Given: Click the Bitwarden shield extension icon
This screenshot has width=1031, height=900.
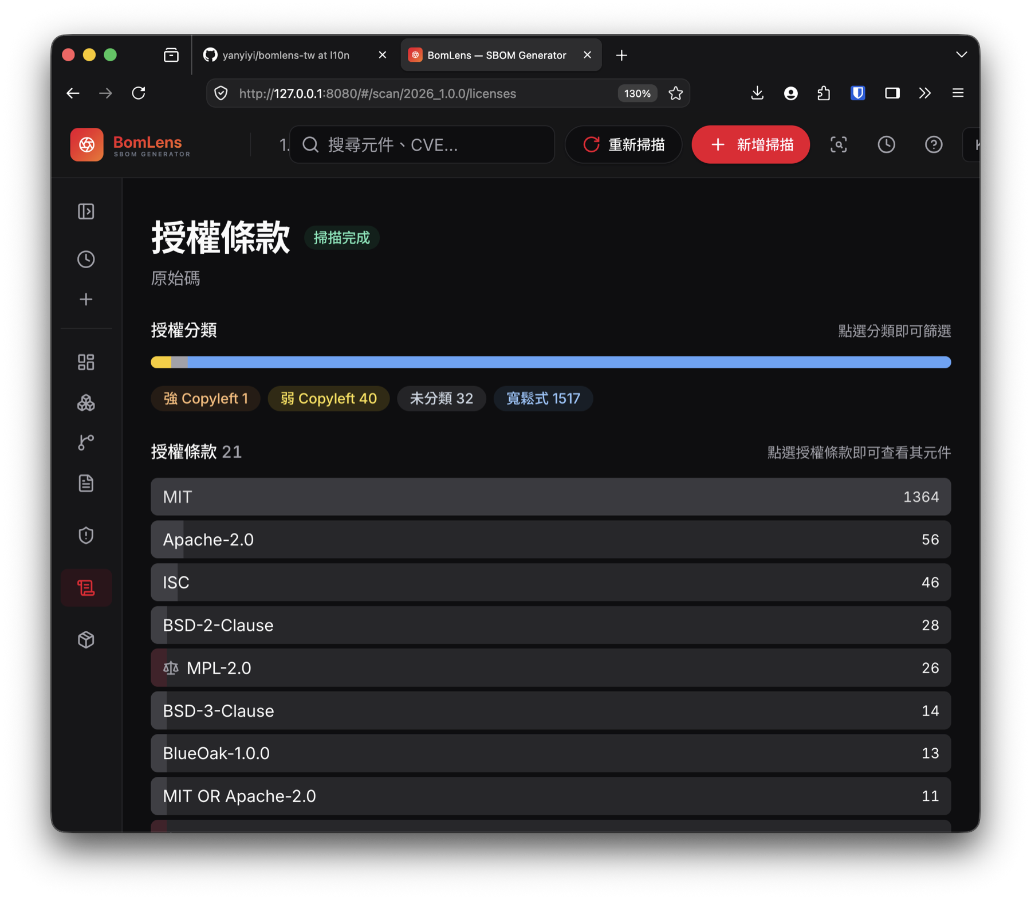Looking at the screenshot, I should point(857,93).
